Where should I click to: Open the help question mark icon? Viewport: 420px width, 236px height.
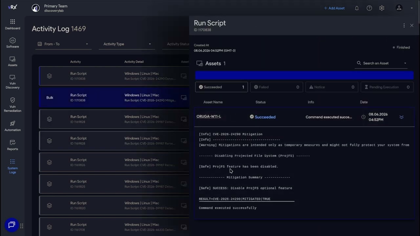tap(369, 8)
